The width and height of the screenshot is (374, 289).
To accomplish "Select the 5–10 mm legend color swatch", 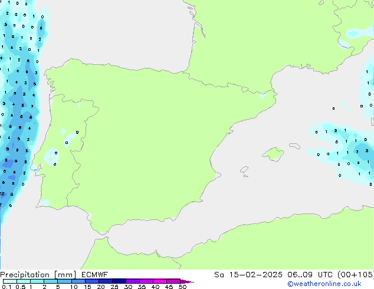I will 64,281.
